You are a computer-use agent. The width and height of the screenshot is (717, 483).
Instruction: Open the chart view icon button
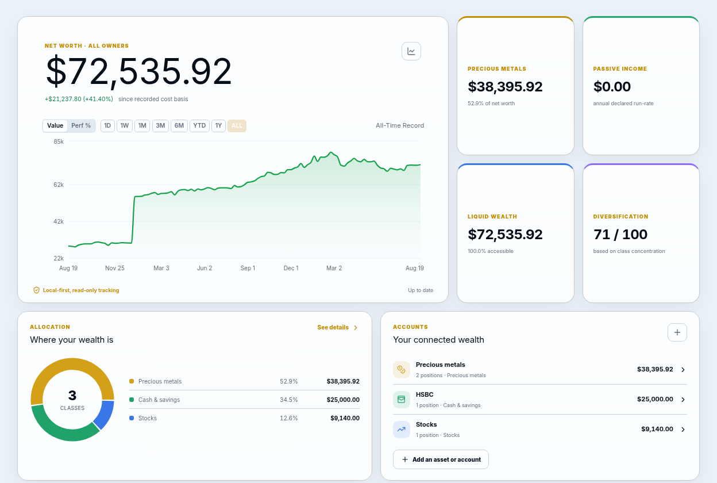pos(411,51)
